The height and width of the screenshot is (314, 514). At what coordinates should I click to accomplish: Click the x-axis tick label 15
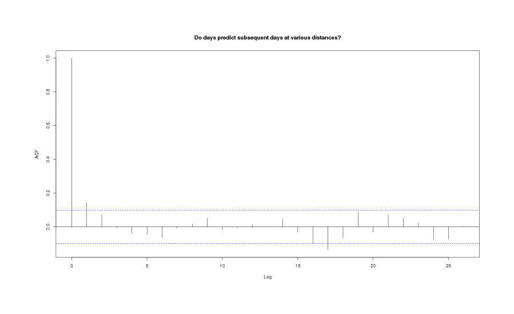tap(297, 266)
